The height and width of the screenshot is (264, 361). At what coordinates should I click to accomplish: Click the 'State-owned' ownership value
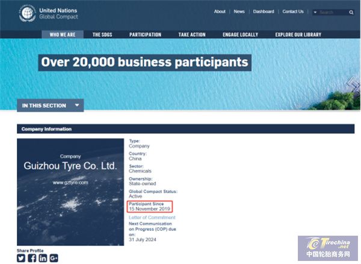142,184
